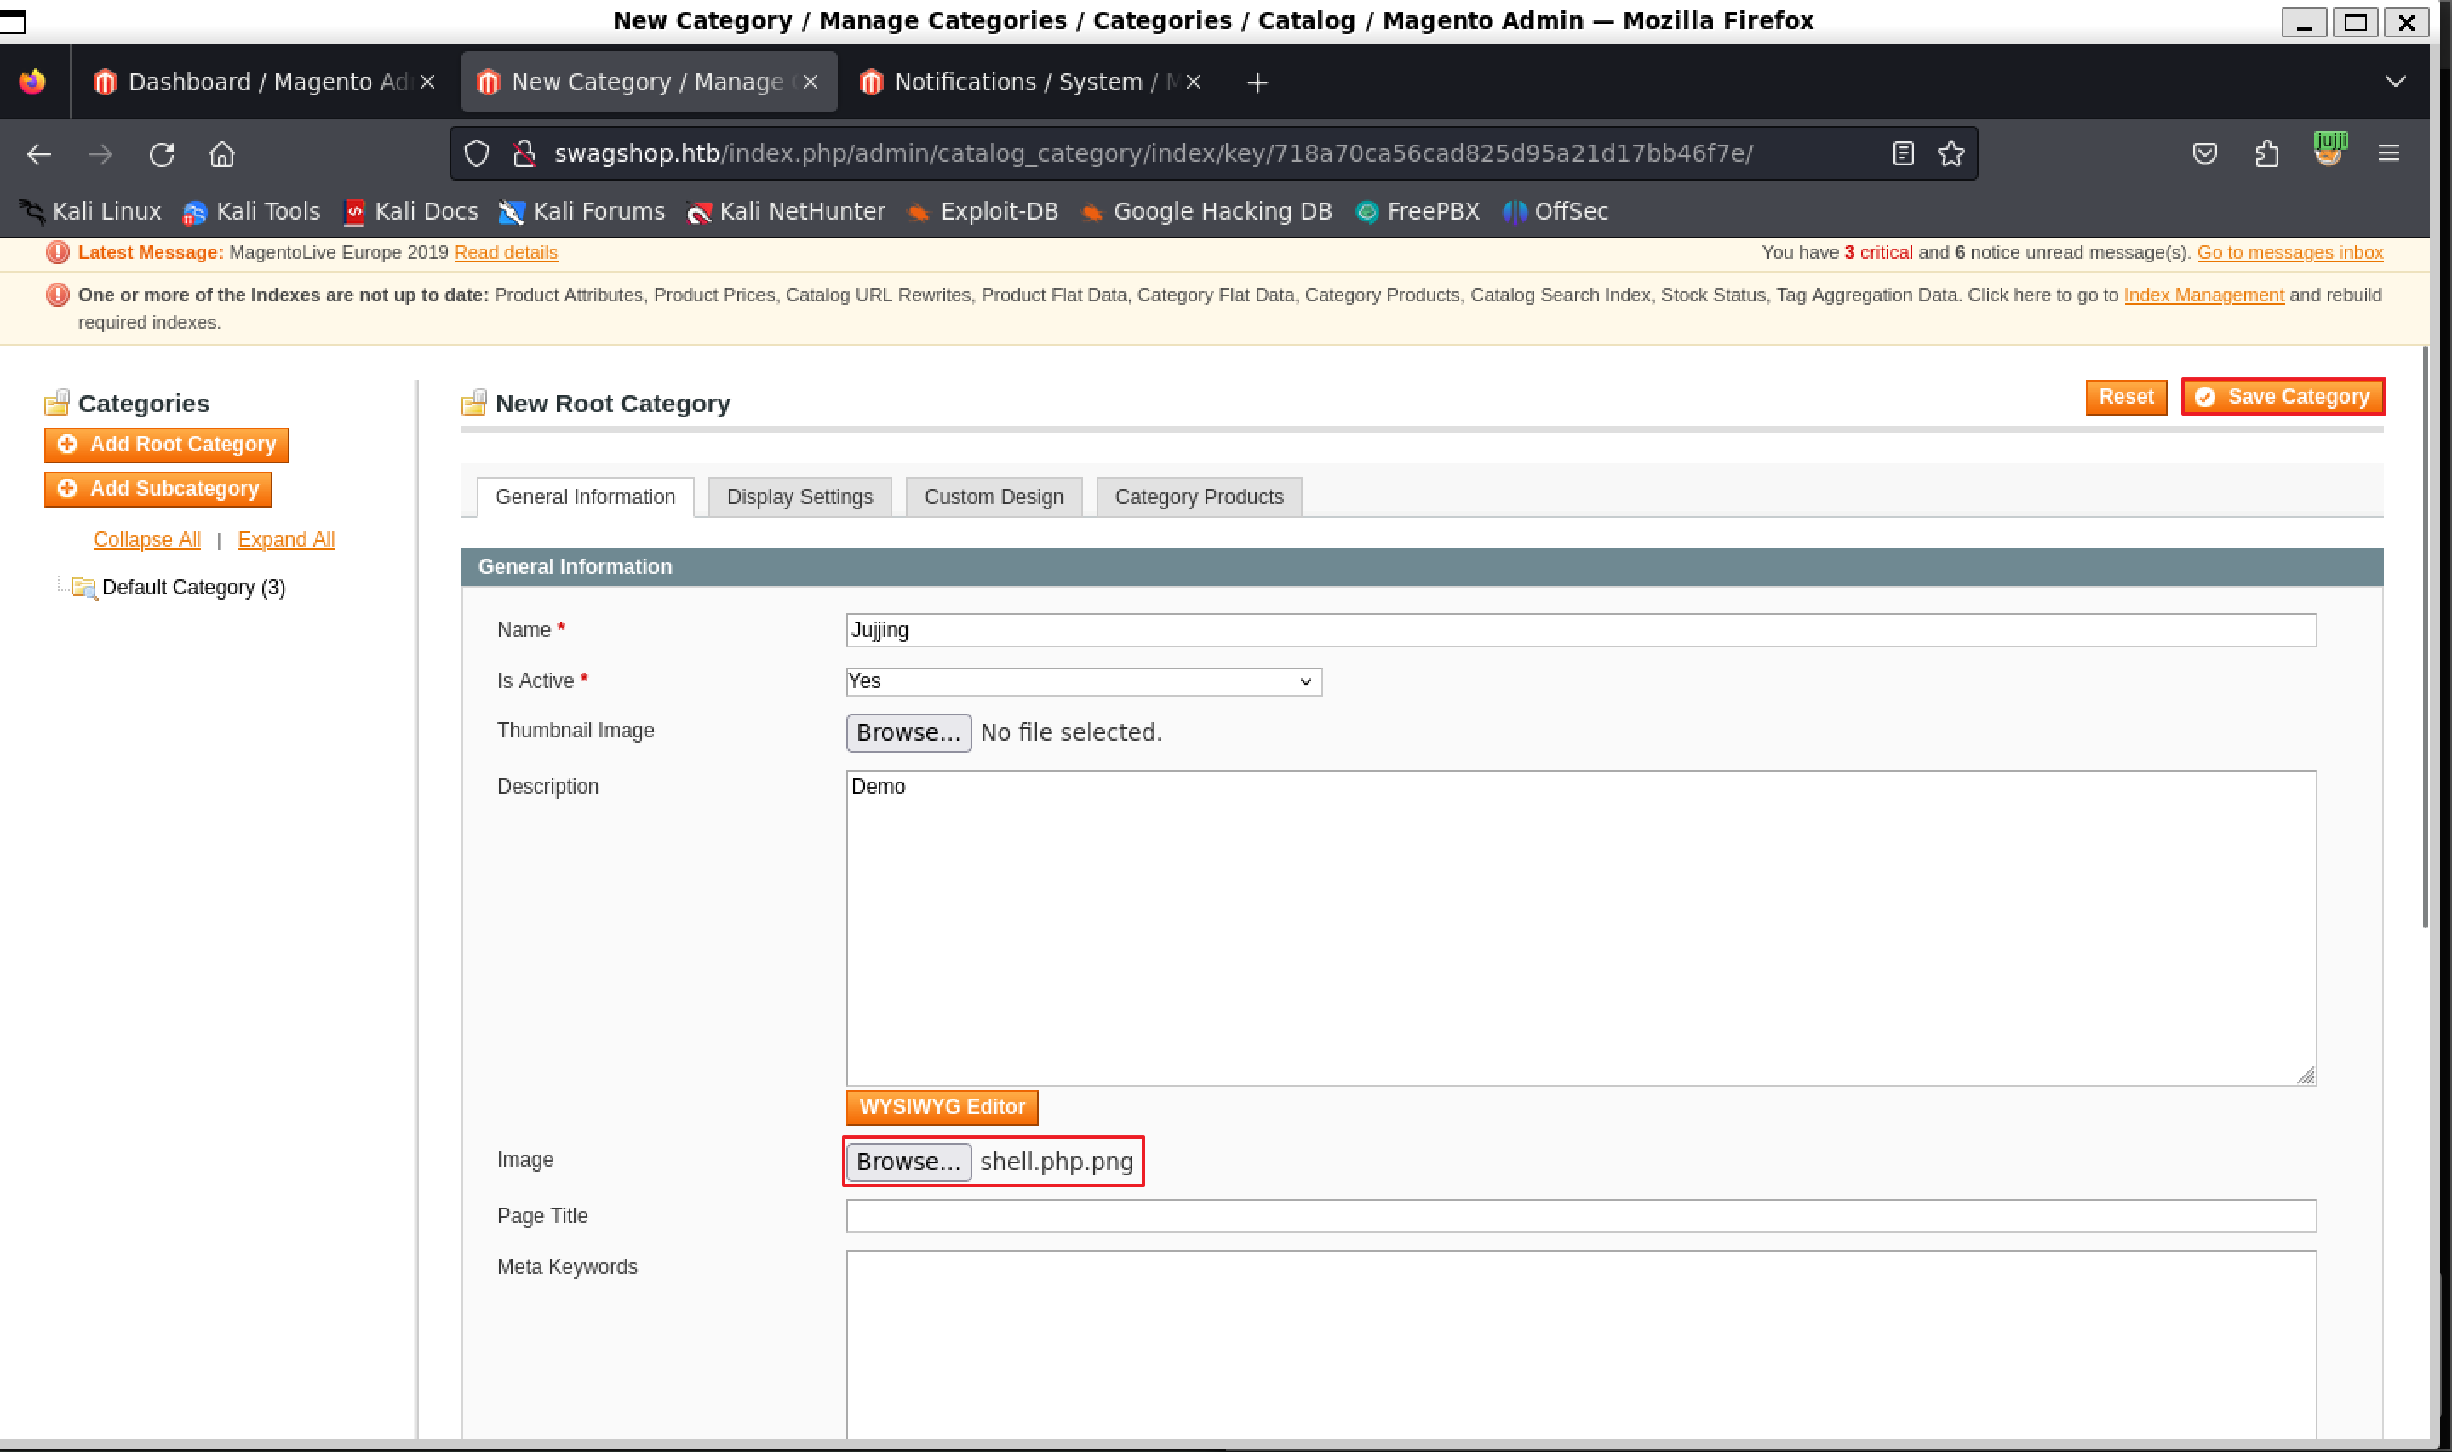The height and width of the screenshot is (1452, 2452).
Task: Click into the Page Title field
Action: [1579, 1215]
